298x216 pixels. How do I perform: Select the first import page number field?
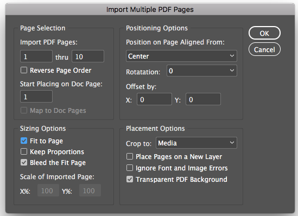pyautogui.click(x=36, y=56)
